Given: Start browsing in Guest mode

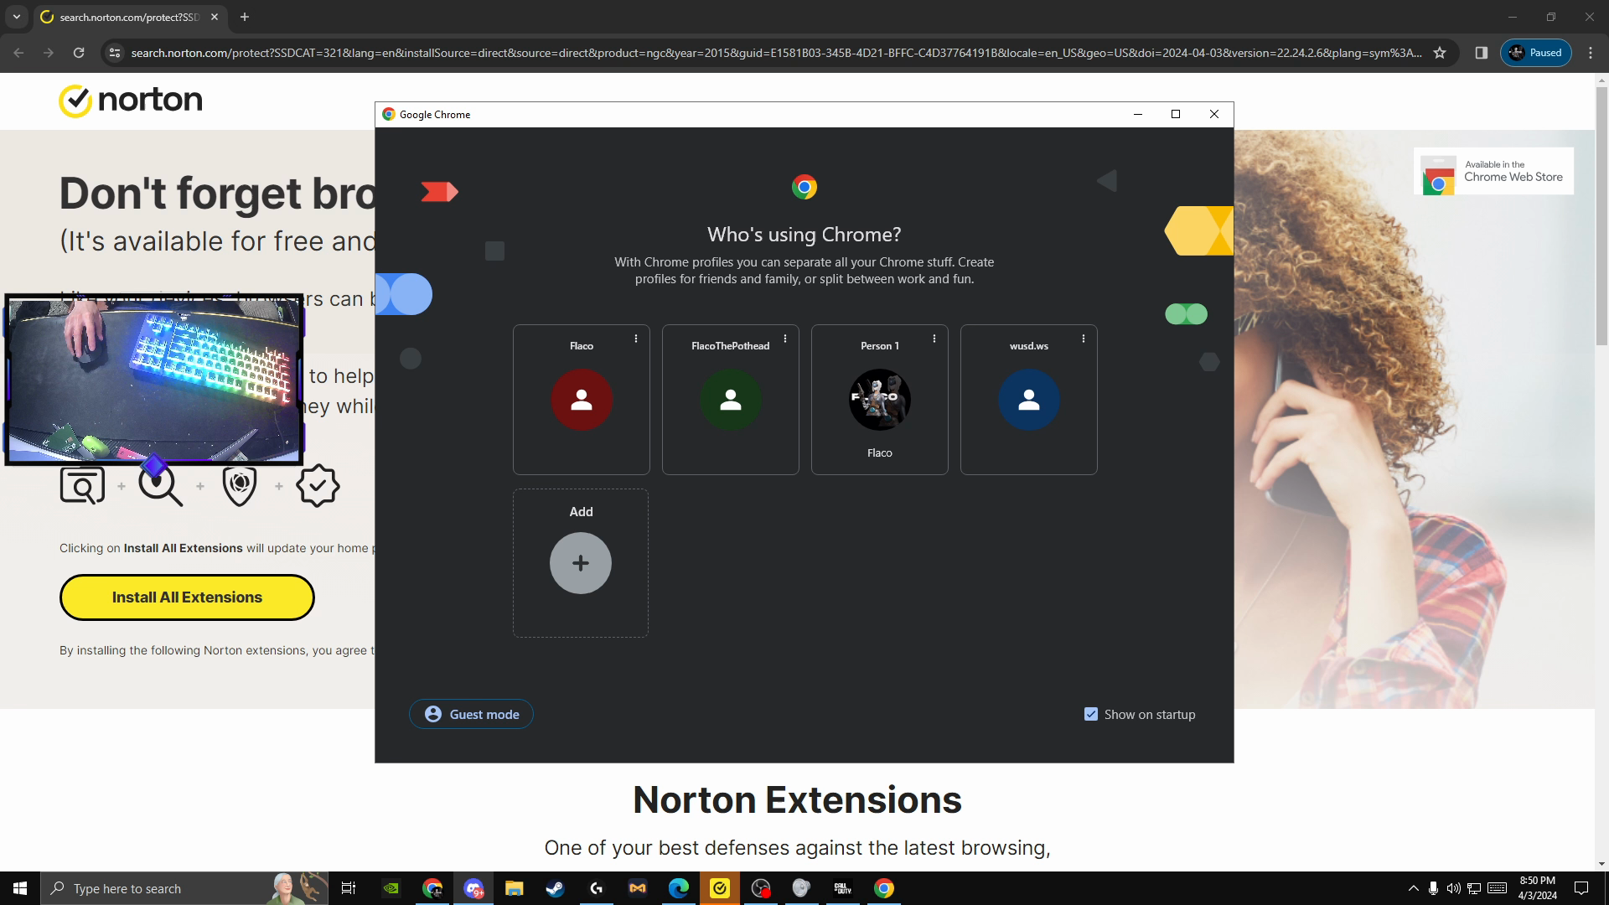Looking at the screenshot, I should (471, 714).
